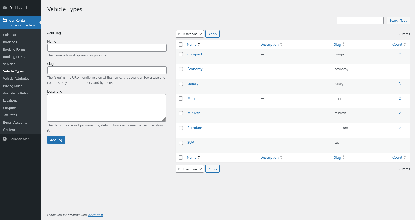
Task: Go to Booking Extras menu item
Action: coord(14,57)
